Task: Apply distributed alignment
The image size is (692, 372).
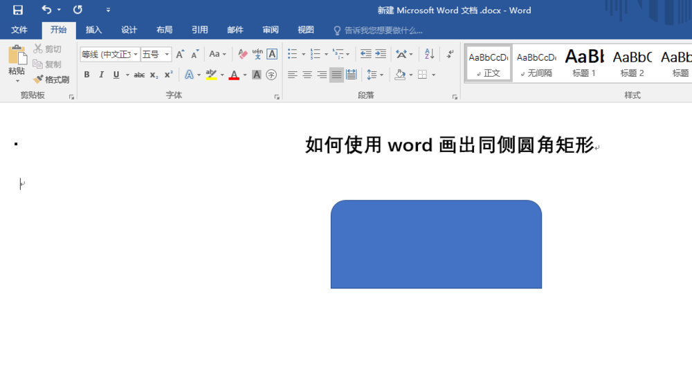Action: point(352,75)
